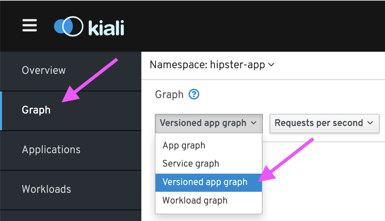Choose Service graph from the list
Image resolution: width=385 pixels, height=221 pixels.
click(x=208, y=164)
